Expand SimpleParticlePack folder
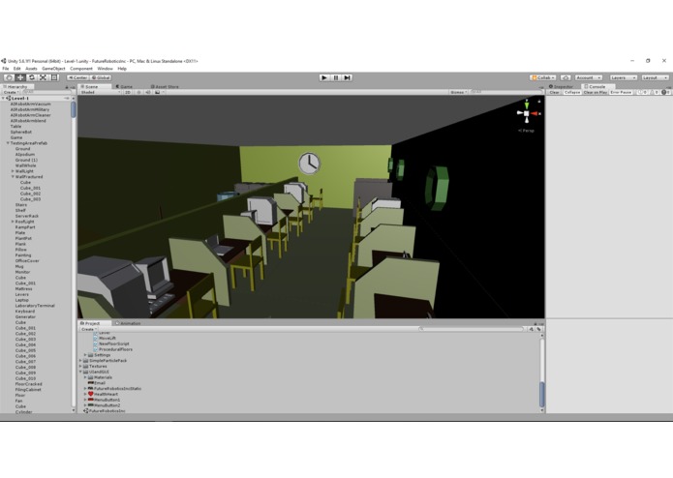Viewport: 673px width, 478px height. click(80, 361)
